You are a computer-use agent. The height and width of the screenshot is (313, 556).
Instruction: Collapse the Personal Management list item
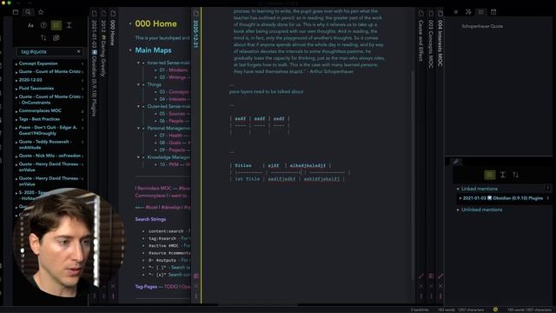138,128
